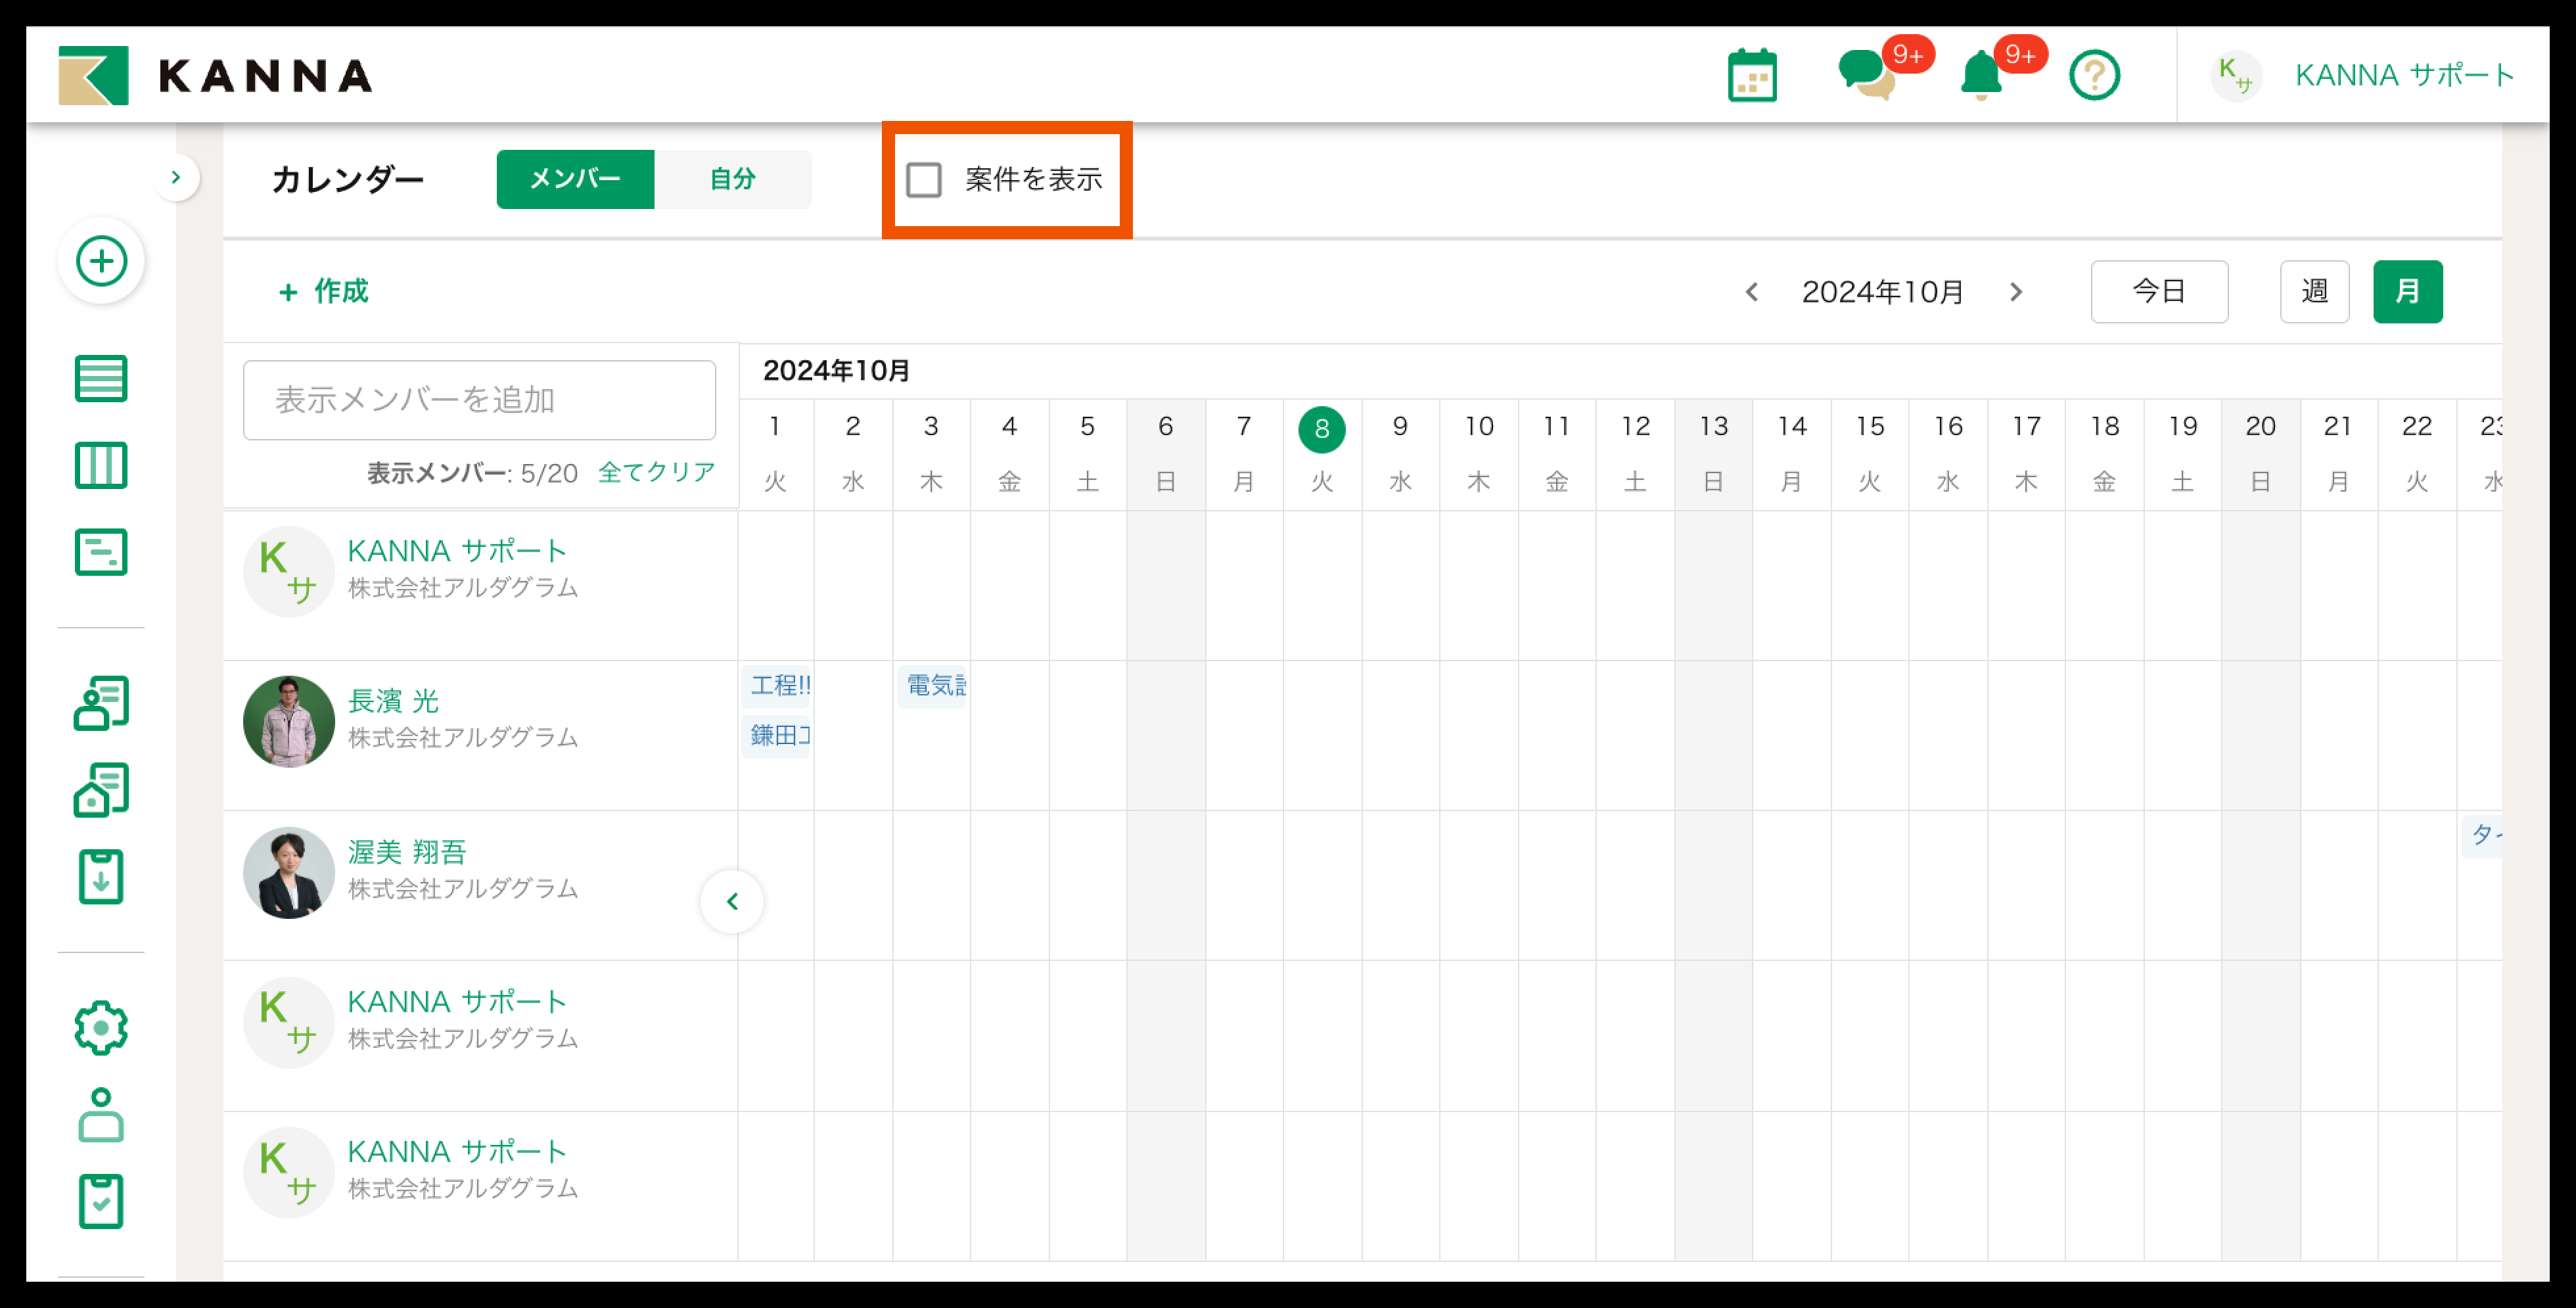Viewport: 2576px width, 1308px height.
Task: Switch to week view (週)
Action: pos(2314,292)
